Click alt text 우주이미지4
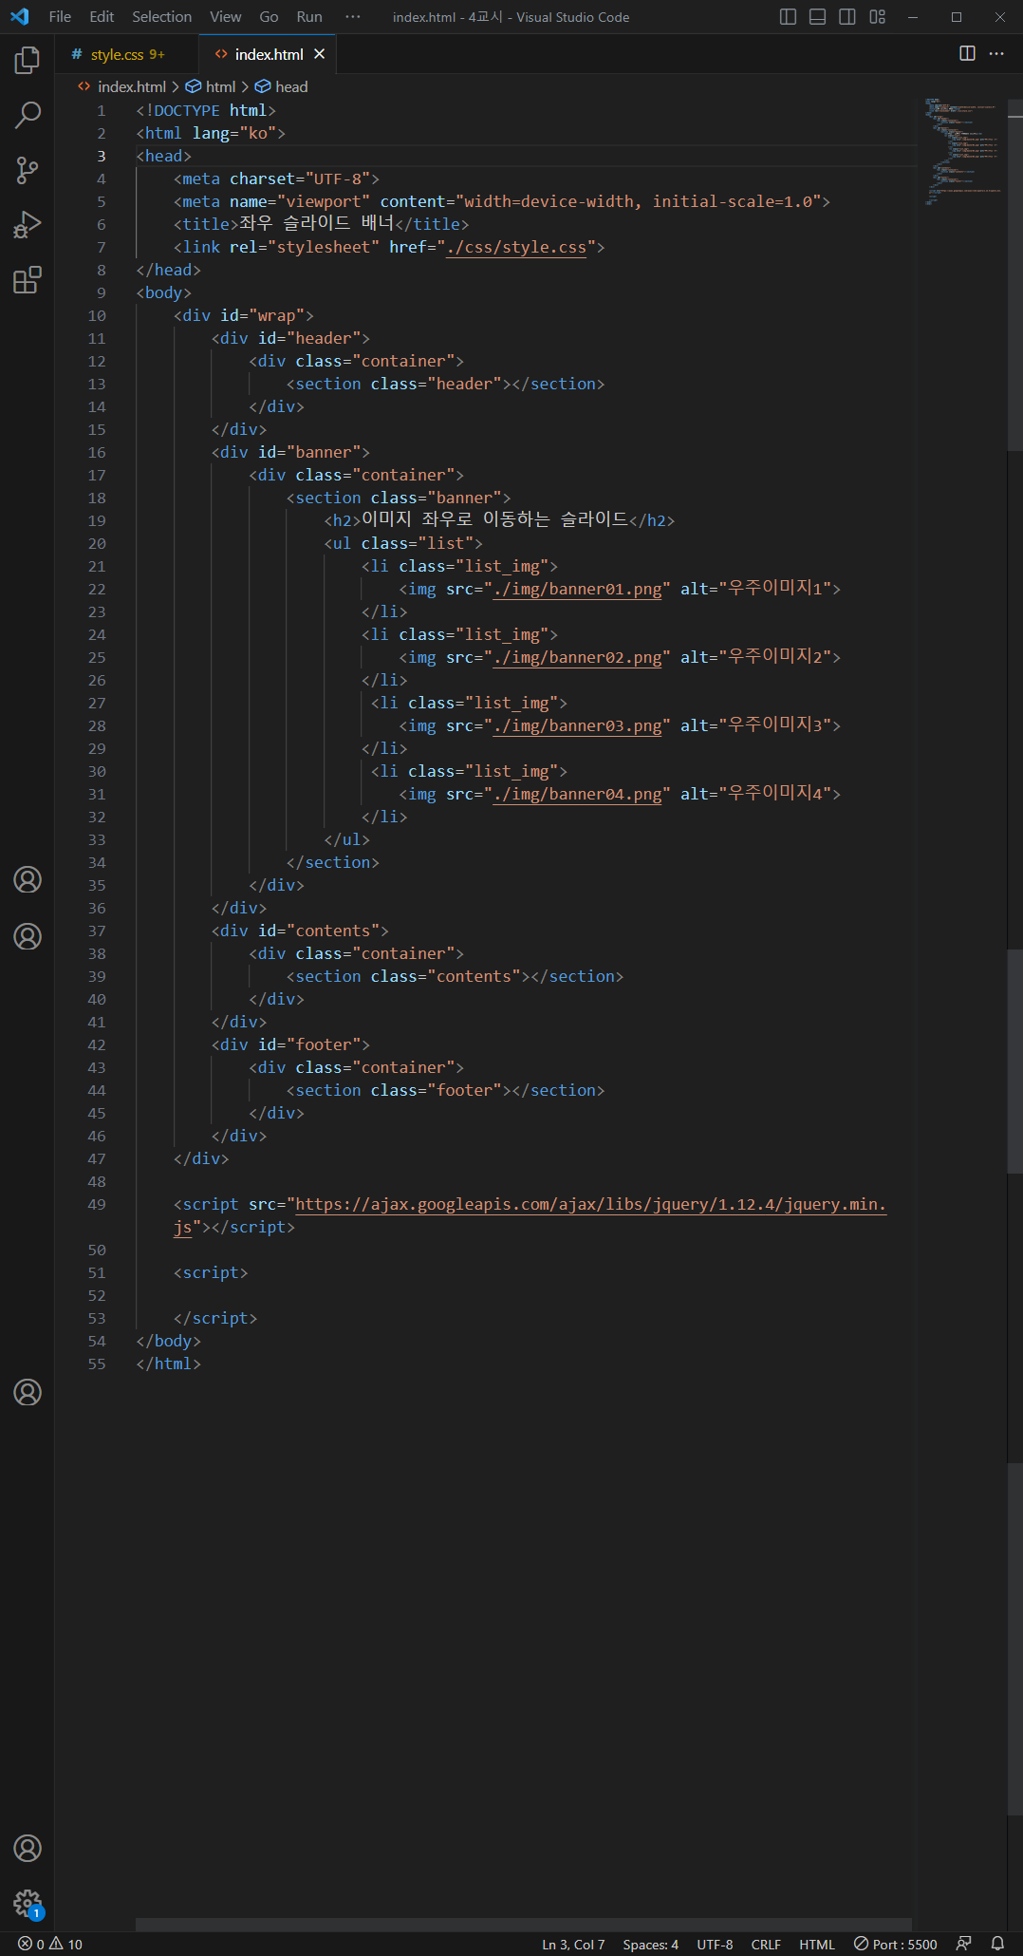Viewport: 1023px width, 1956px height. click(774, 793)
